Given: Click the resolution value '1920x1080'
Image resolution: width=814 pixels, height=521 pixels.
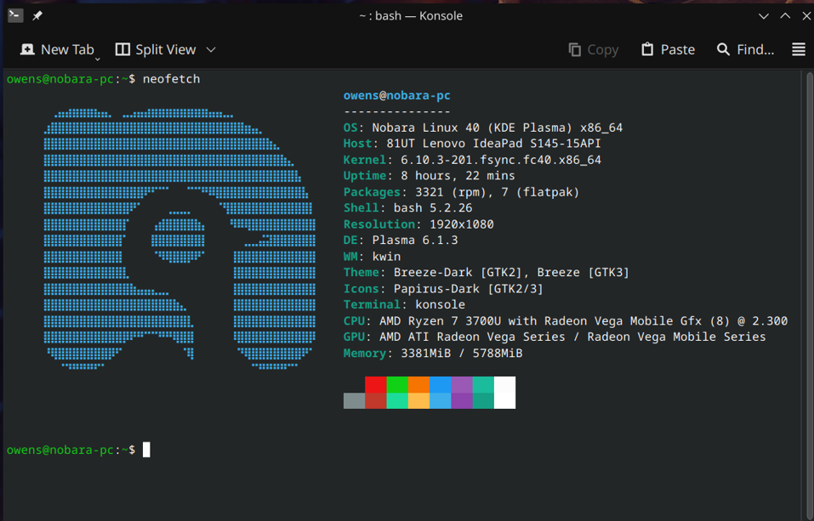Looking at the screenshot, I should coord(462,224).
